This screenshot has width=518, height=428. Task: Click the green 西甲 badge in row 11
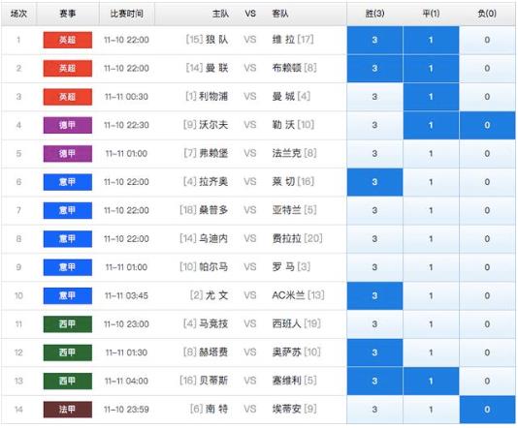coord(68,324)
